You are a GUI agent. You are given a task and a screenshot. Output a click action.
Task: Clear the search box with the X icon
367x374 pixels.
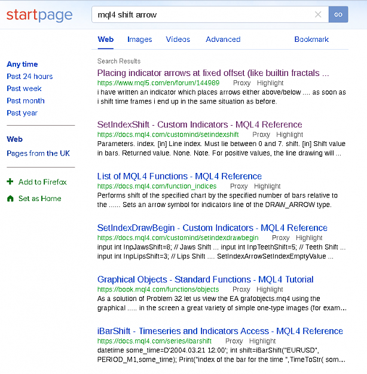318,14
